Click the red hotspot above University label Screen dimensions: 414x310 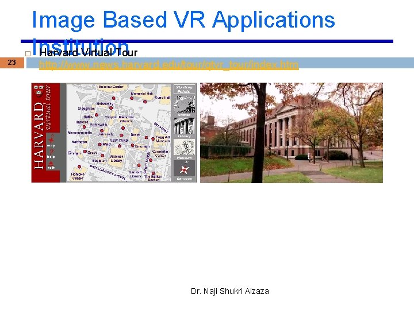click(102, 131)
